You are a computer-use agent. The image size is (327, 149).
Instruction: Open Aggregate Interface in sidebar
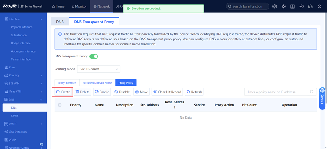coord(23,51)
